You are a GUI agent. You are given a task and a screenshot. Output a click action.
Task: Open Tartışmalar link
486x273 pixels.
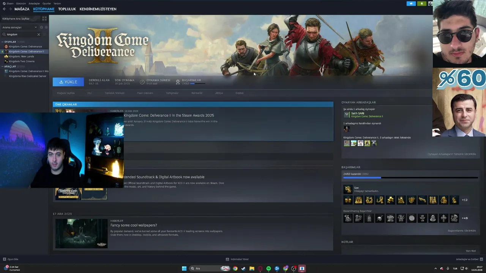(x=172, y=93)
